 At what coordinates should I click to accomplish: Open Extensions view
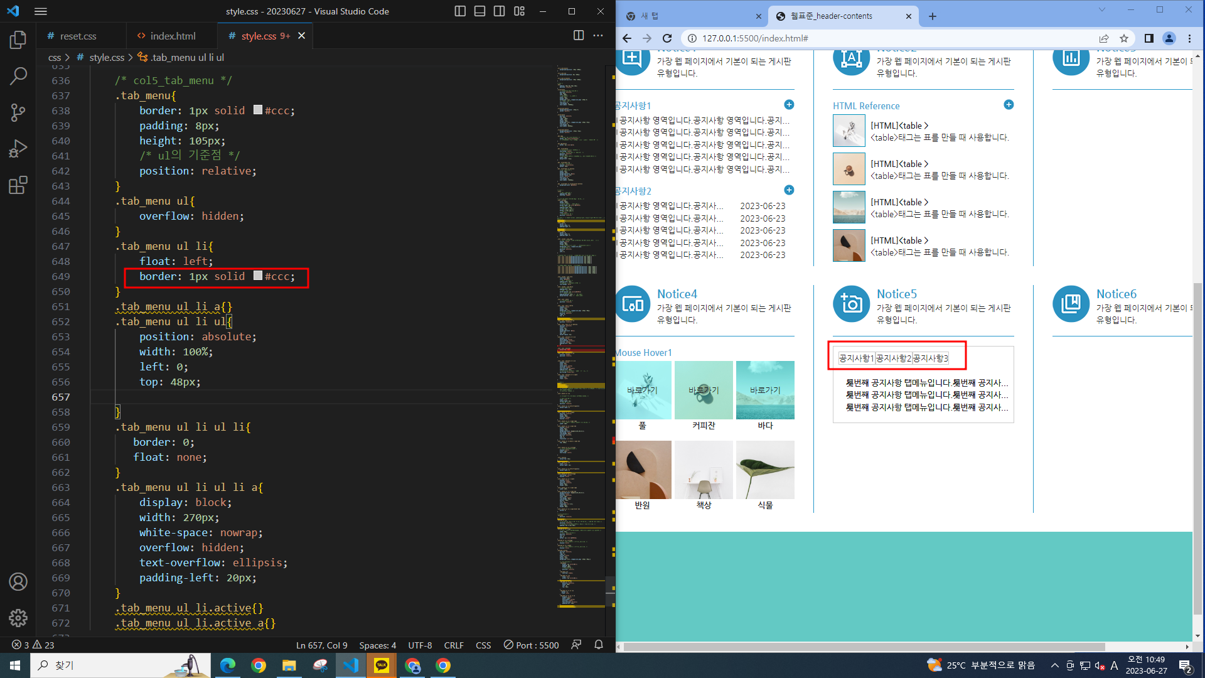[x=18, y=185]
